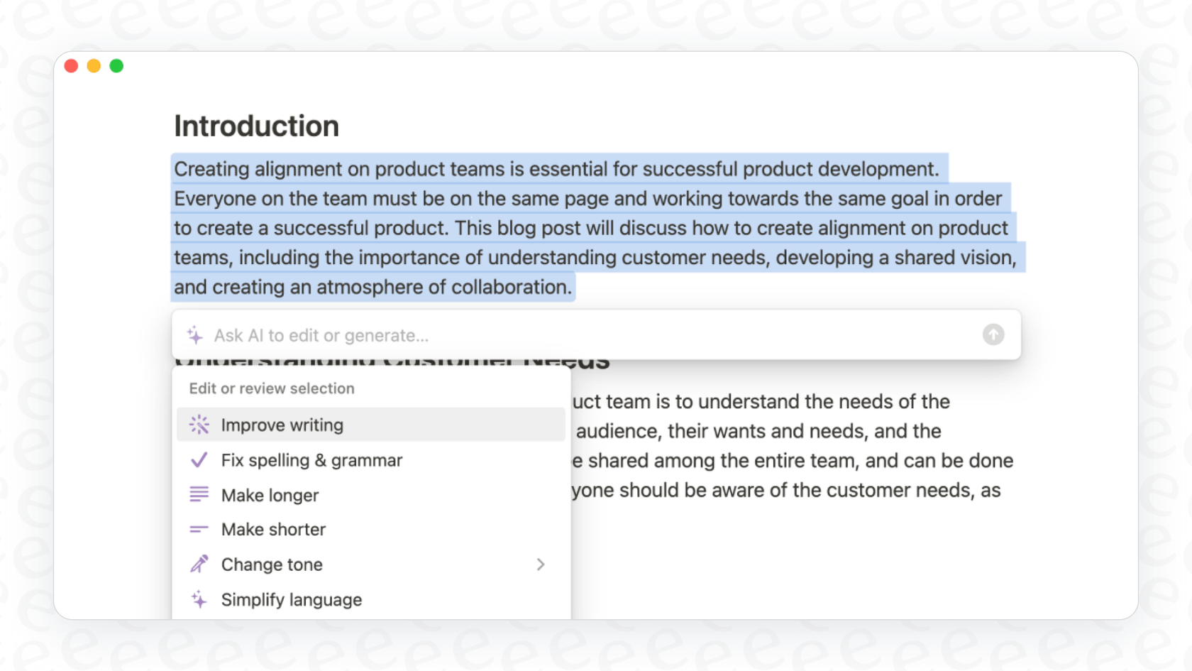
Task: Click the Make shorter icon
Action: coord(199,529)
